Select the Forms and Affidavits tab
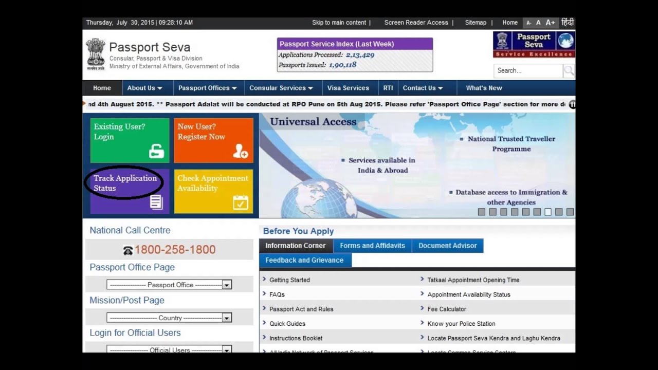This screenshot has width=658, height=370. (373, 246)
